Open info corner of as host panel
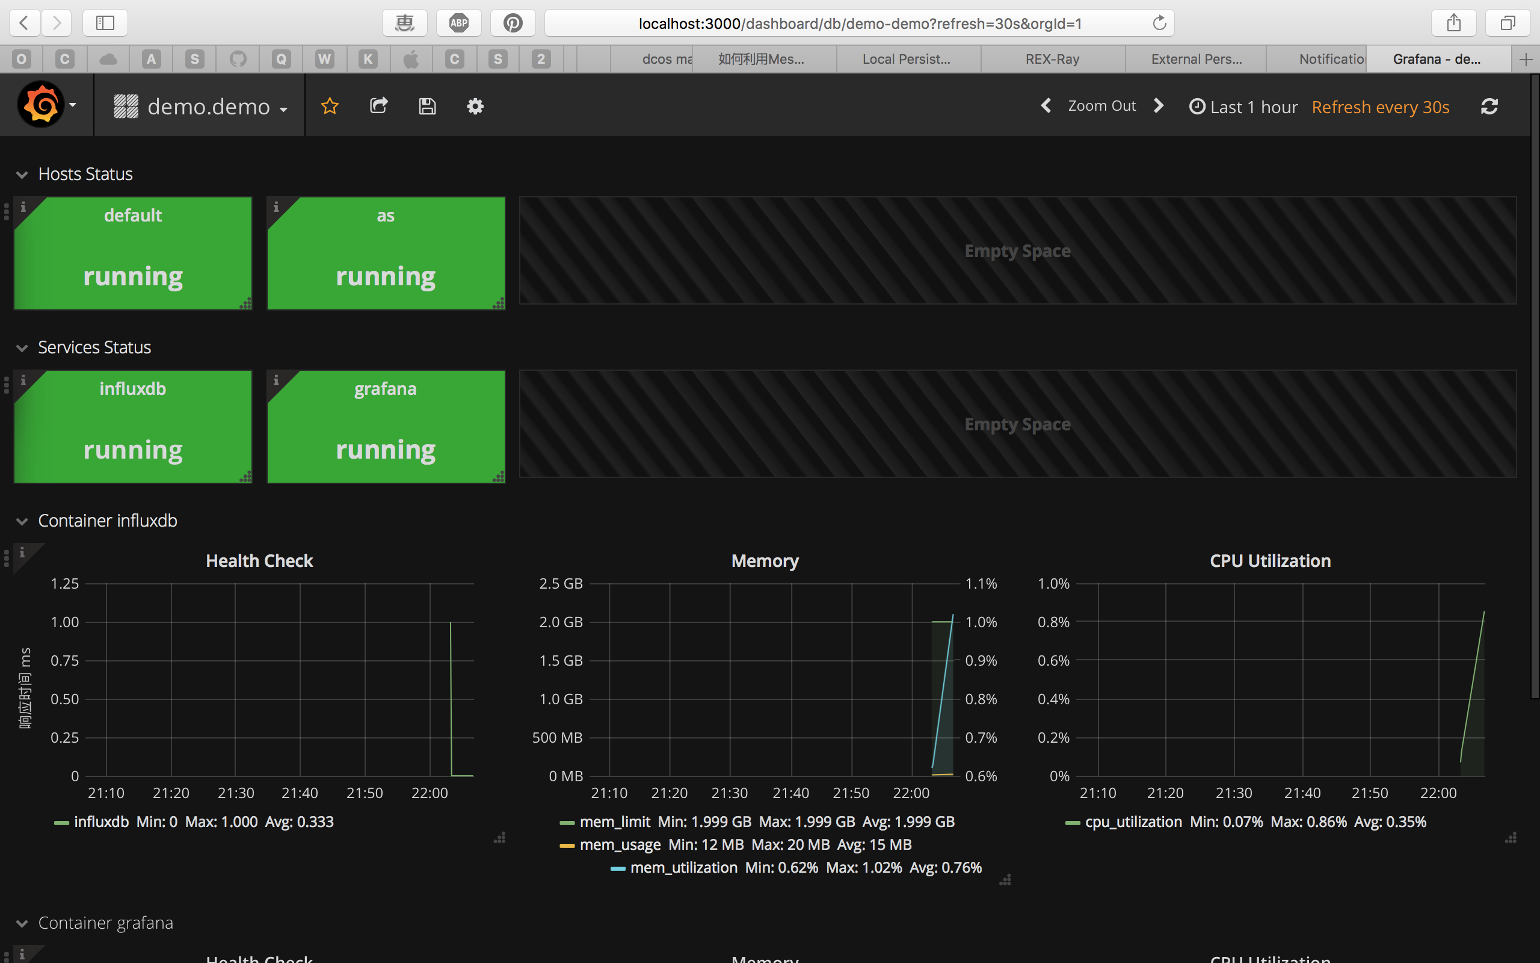The height and width of the screenshot is (963, 1540). coord(276,207)
